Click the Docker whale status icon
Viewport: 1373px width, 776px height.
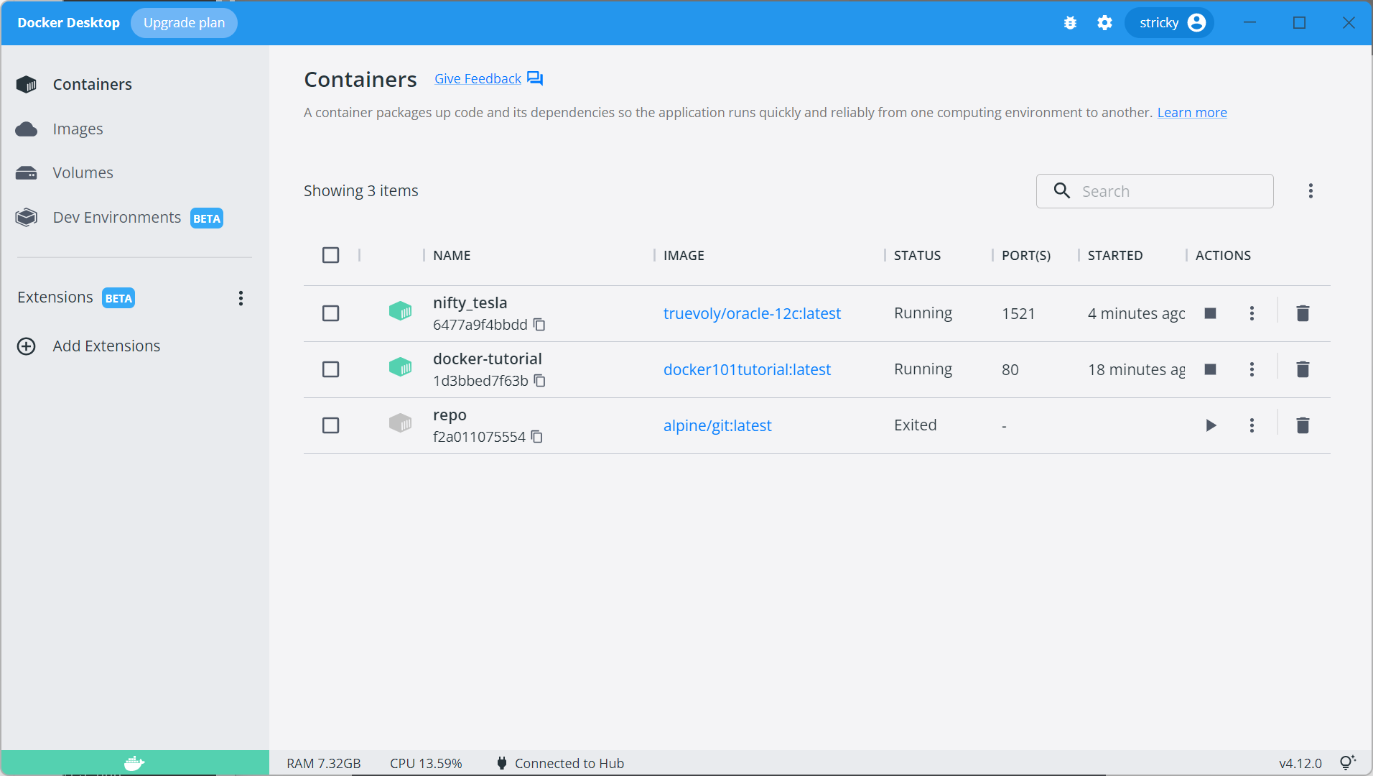135,763
